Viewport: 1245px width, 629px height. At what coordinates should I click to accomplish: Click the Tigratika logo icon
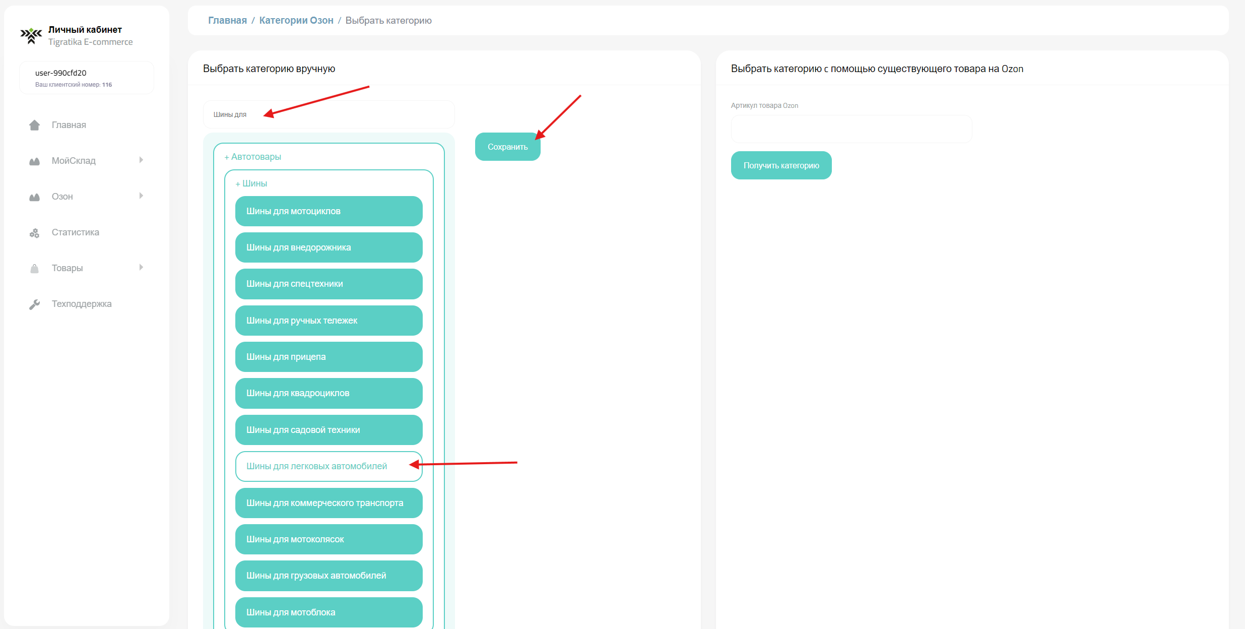coord(31,36)
